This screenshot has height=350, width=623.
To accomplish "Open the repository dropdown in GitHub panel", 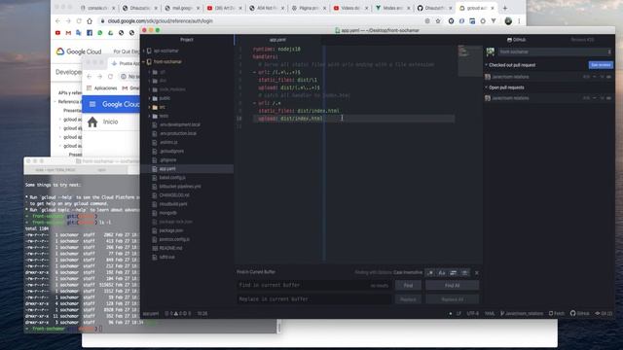I will (x=554, y=52).
